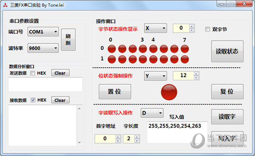Clear the 发送数据 send data box
Viewport: 255px width, 156px height.
pos(60,73)
